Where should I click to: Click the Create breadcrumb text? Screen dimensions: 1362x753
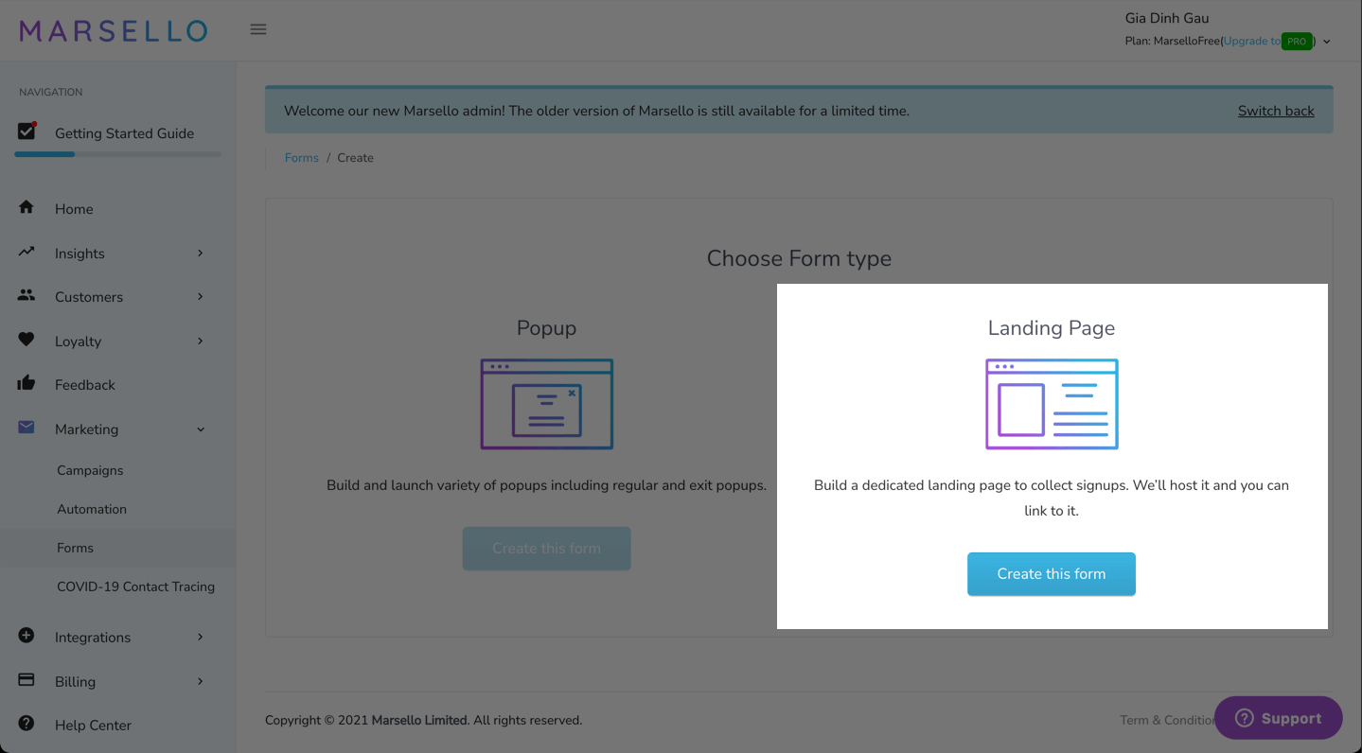(356, 158)
